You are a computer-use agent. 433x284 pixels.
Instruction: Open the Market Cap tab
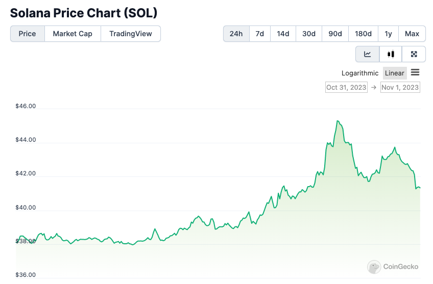73,34
